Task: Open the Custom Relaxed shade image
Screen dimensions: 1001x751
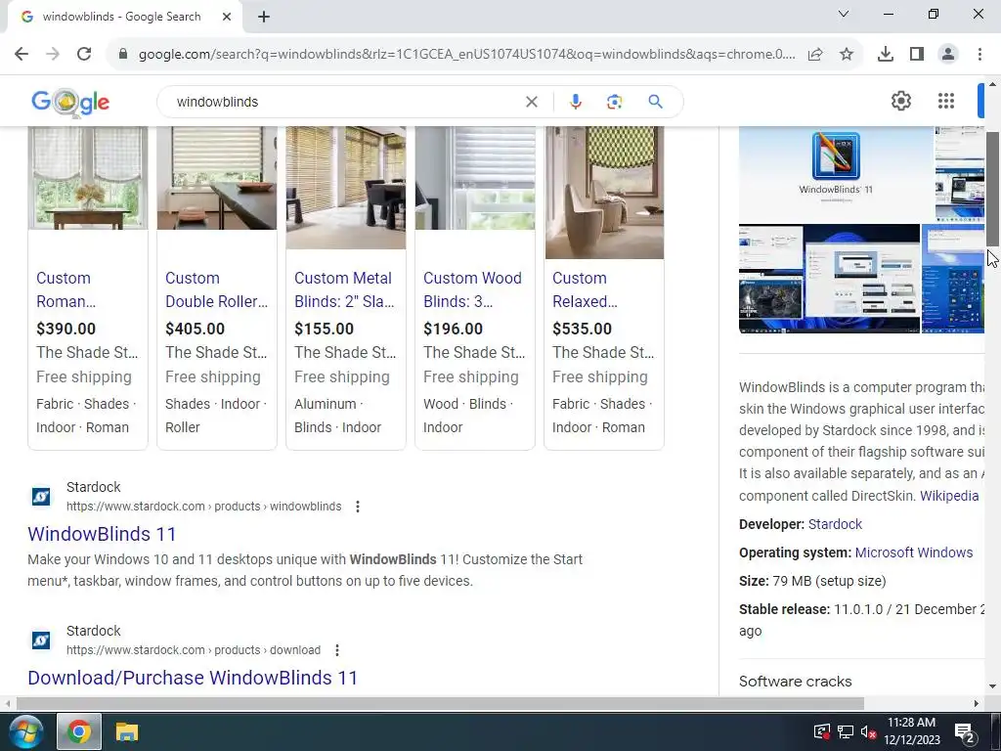Action: (604, 193)
